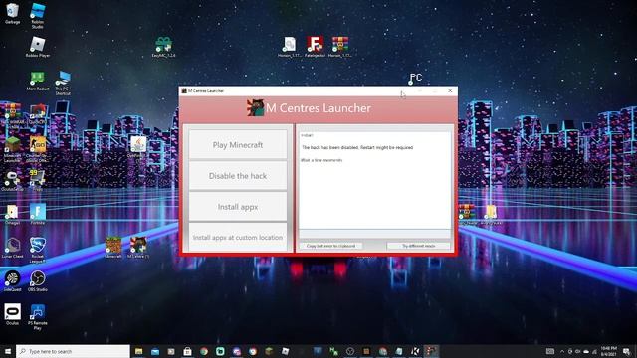Open the Oculus desktop shortcut
This screenshot has height=358, width=637.
tap(12, 314)
